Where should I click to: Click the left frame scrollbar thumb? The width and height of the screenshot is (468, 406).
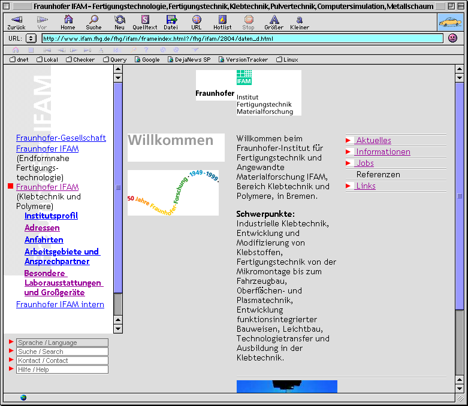pos(118,187)
